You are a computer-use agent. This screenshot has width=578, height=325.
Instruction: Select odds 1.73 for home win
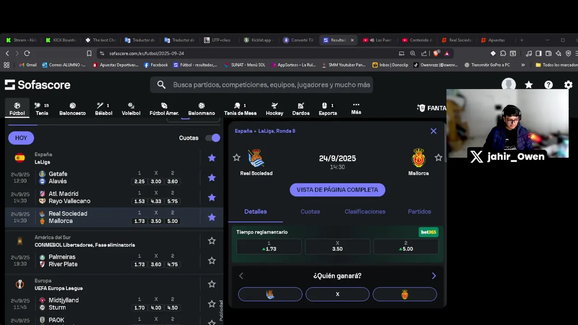point(269,246)
